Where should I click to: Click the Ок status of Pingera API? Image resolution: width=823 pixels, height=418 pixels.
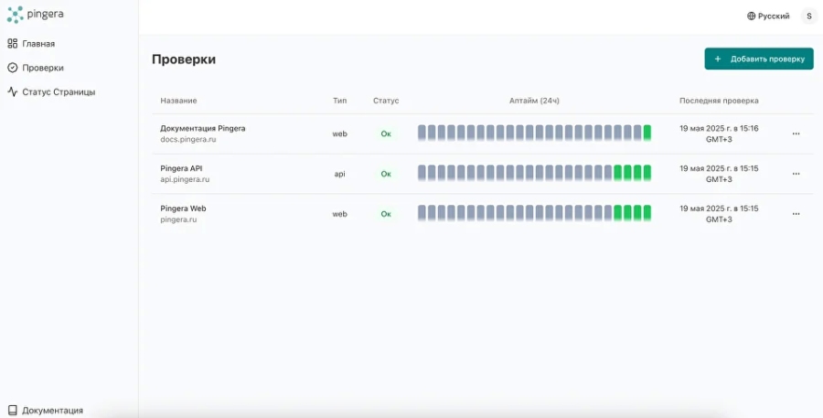386,174
